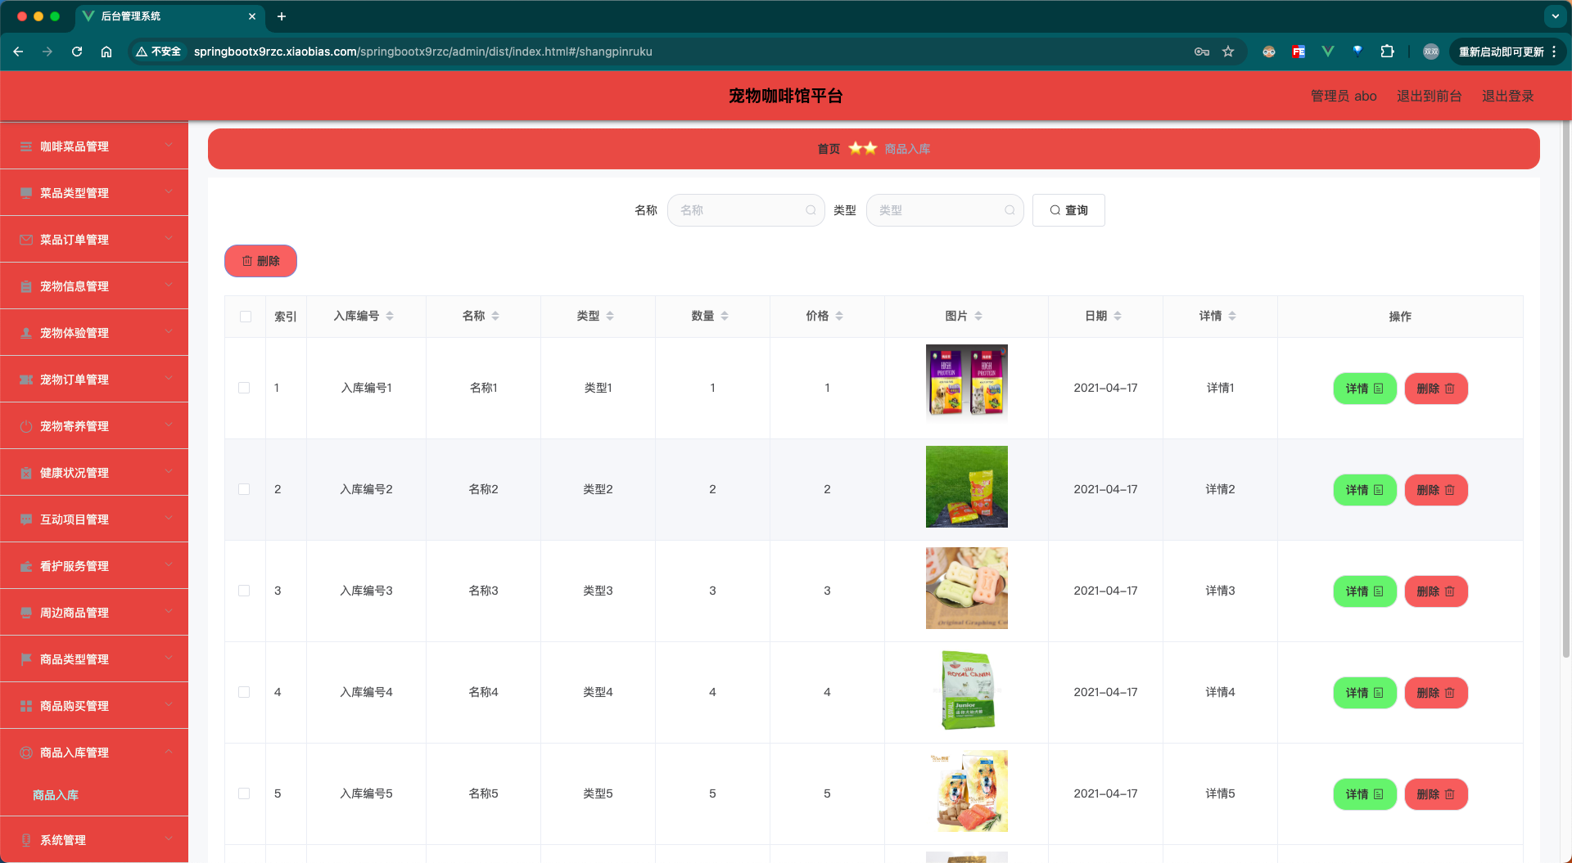The image size is (1572, 863).
Task: Click the 商品入库管理 target icon
Action: (26, 753)
